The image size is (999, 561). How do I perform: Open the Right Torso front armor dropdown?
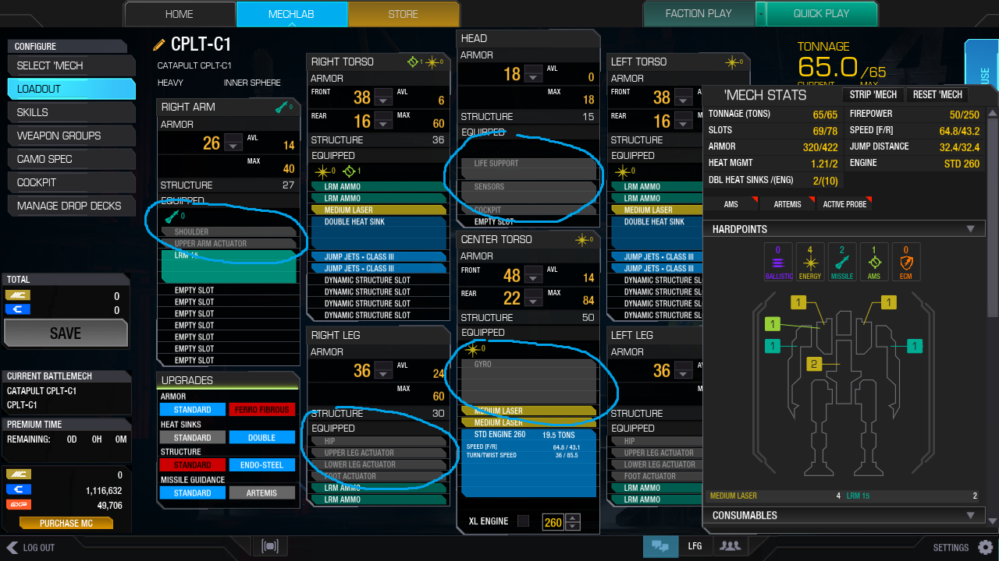click(383, 98)
